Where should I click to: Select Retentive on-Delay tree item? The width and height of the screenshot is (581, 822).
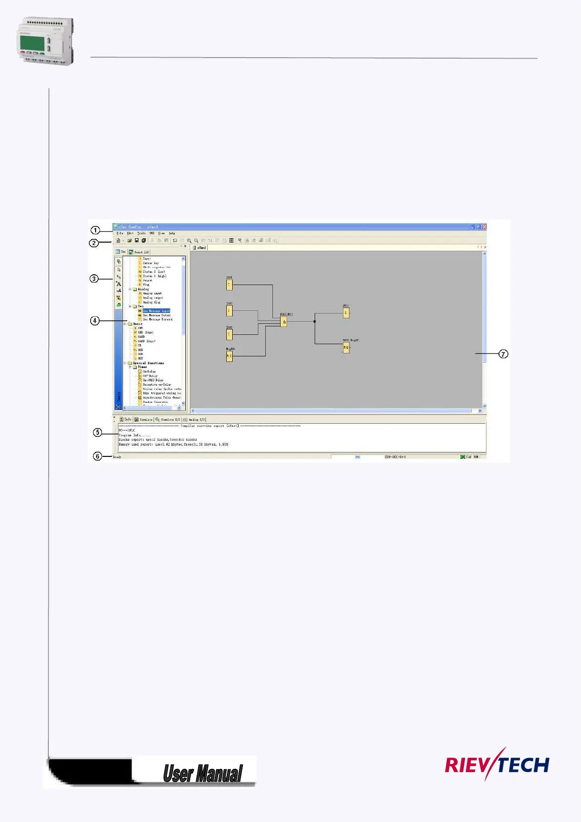[157, 385]
